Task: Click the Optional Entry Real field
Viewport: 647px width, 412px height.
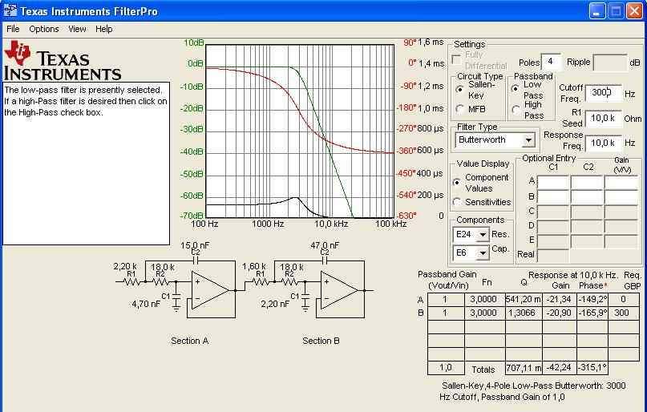Action: tap(553, 255)
